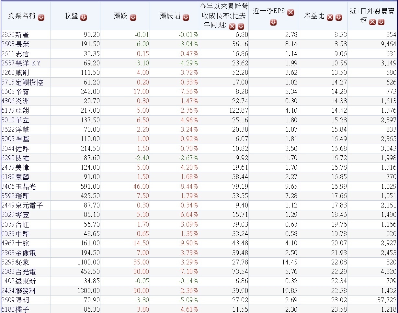The image size is (398, 313).
Task: Select the 1402遠東新 row name
Action: (x=18, y=281)
